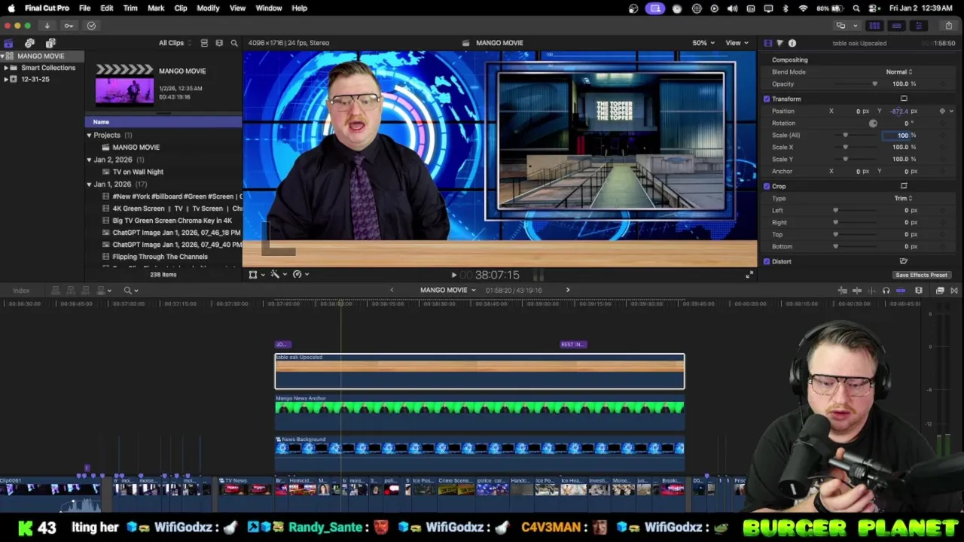This screenshot has width=964, height=542.
Task: Play the viewer from the playhead
Action: point(453,276)
